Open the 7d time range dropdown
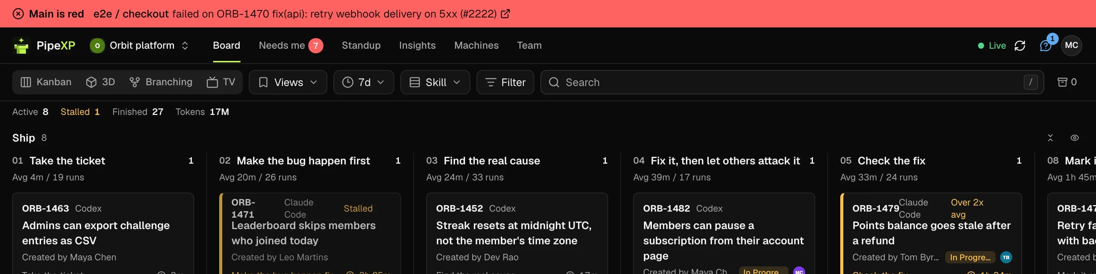The width and height of the screenshot is (1096, 274). click(x=363, y=82)
